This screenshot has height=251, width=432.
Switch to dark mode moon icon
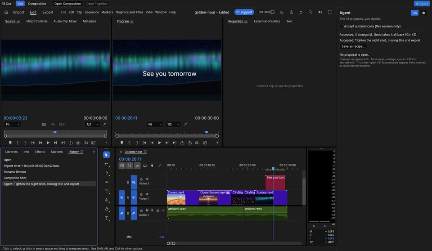pos(282,12)
